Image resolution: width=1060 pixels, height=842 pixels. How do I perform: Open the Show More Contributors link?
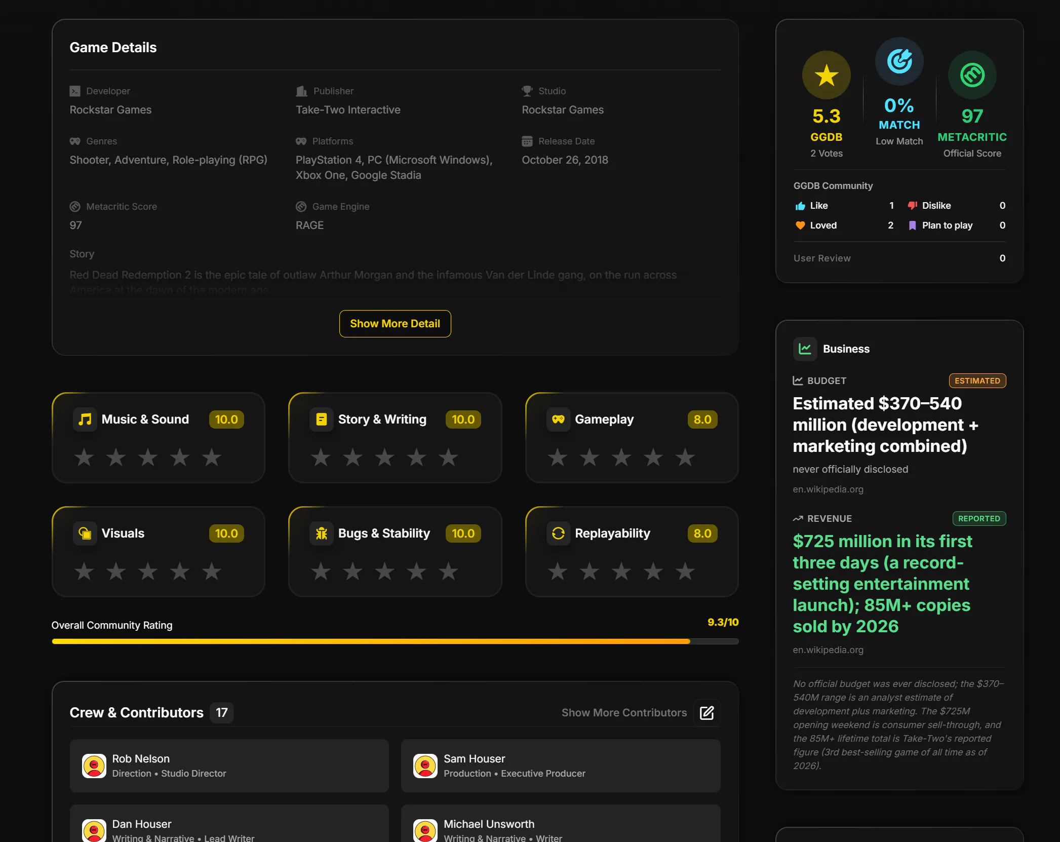(624, 713)
